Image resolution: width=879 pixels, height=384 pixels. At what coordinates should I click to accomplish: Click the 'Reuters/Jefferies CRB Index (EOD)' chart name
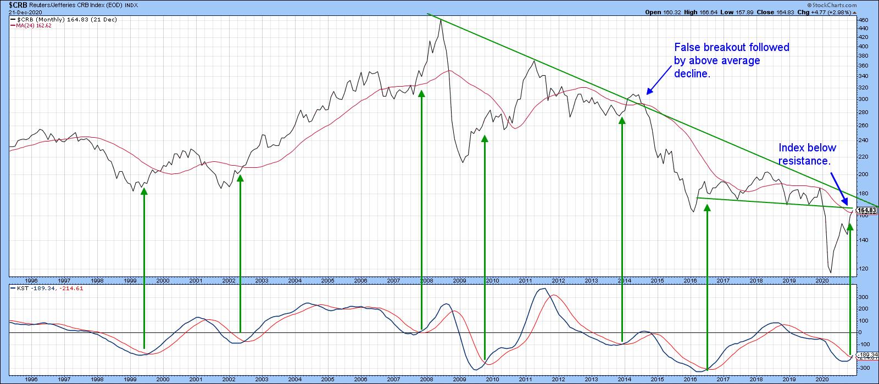(76, 5)
